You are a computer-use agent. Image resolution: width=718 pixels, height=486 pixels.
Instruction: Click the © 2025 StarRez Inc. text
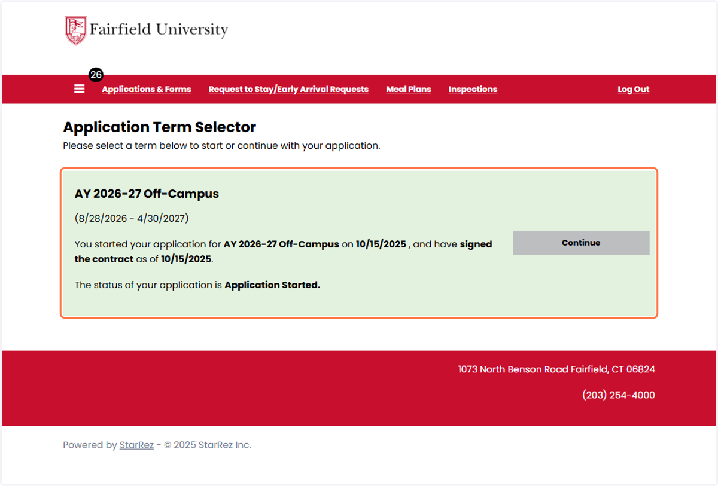coord(208,445)
